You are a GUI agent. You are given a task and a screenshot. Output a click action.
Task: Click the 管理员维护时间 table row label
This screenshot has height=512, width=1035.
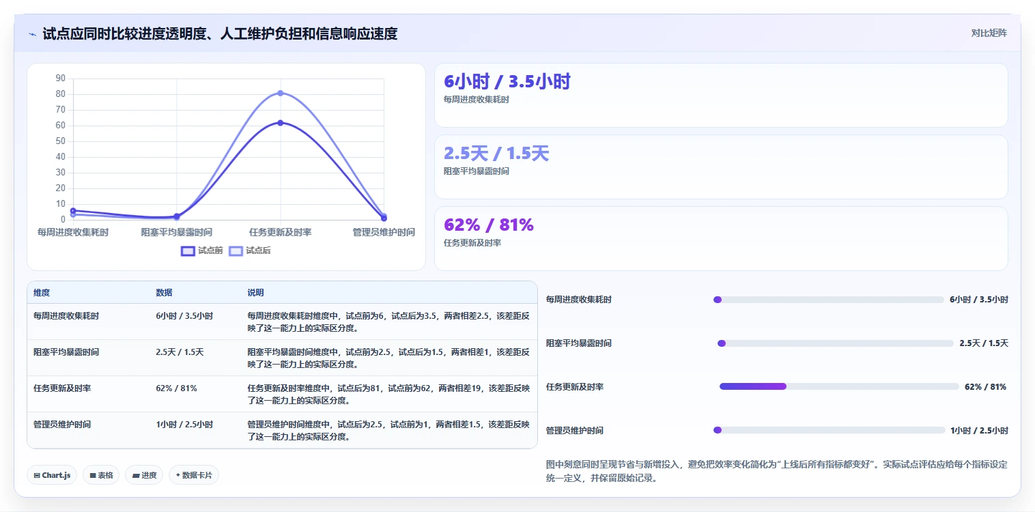(x=62, y=425)
